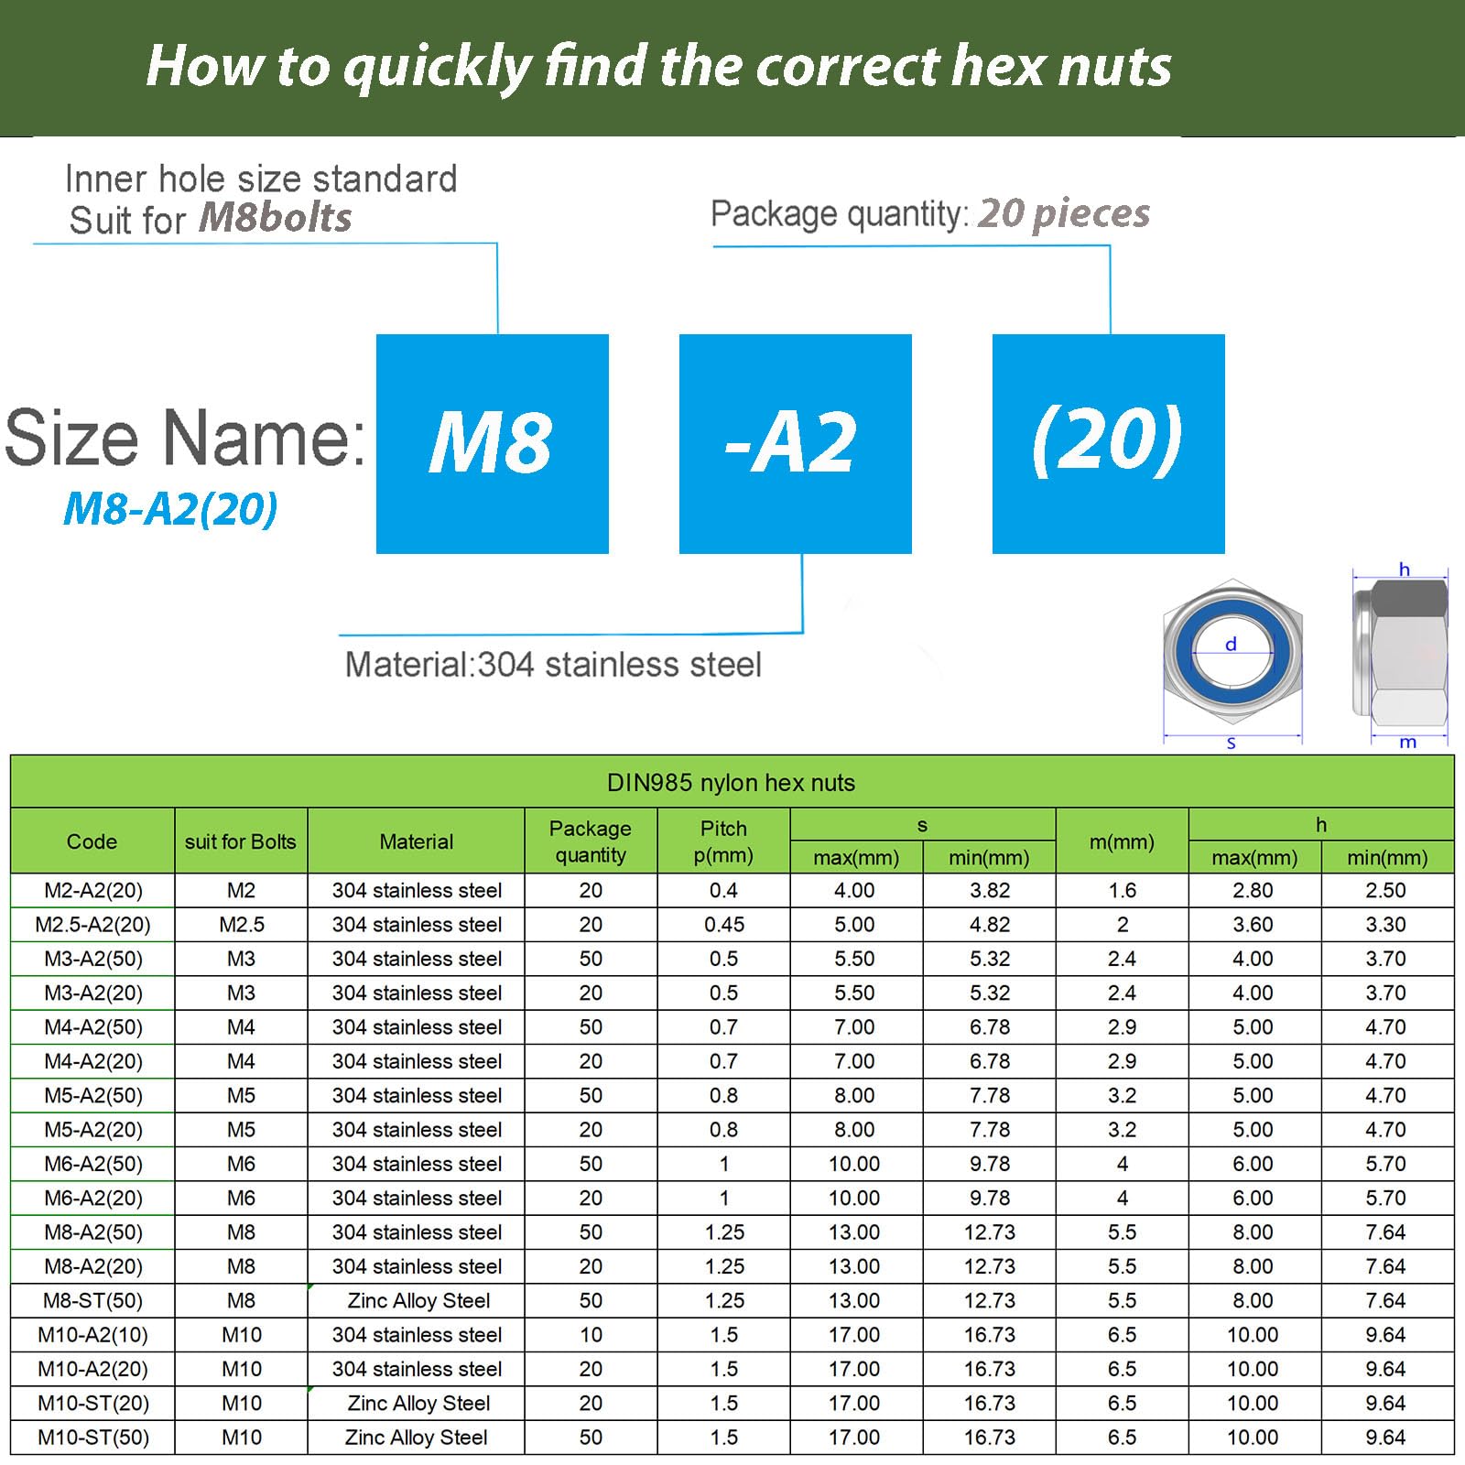Select the 'M2.5-A2(20)' code cell
The height and width of the screenshot is (1465, 1465).
click(93, 925)
